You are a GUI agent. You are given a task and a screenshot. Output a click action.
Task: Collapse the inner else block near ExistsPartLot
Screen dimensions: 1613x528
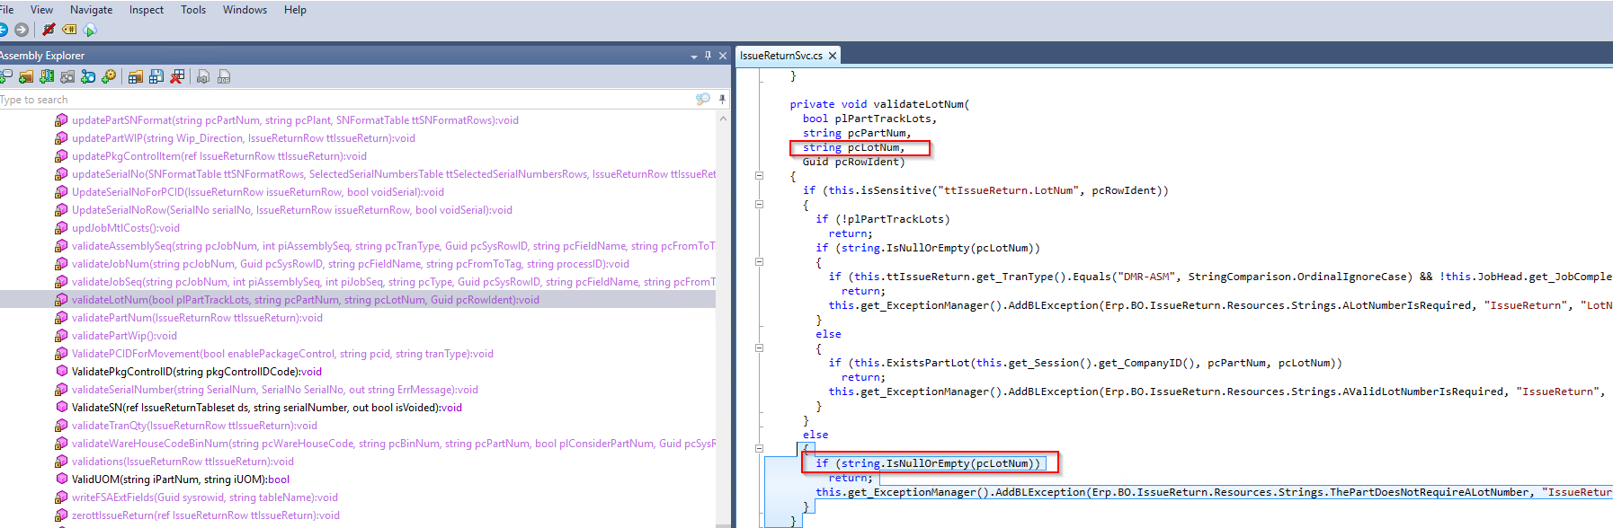pyautogui.click(x=759, y=348)
